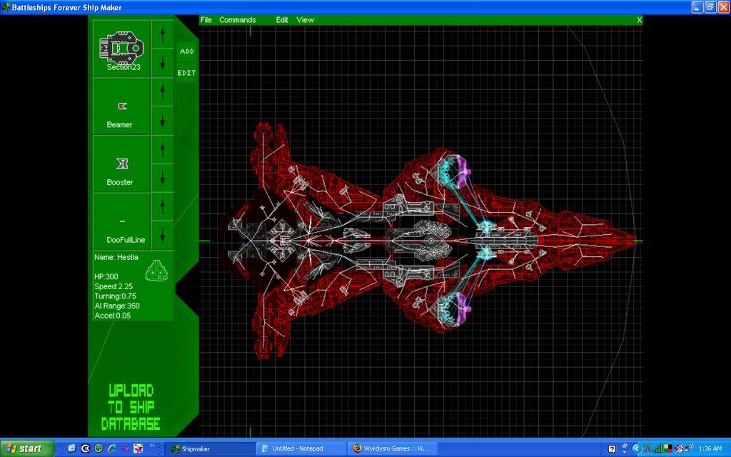Screen dimensions: 731x457
Task: Click the Battleships Forever title bar icon
Action: pos(6,7)
